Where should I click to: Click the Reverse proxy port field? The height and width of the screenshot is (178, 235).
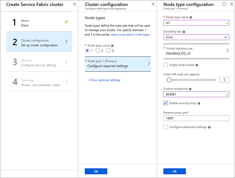tap(196, 118)
